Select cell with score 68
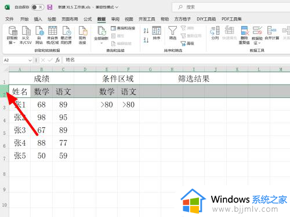This screenshot has width=290, height=217. coord(41,104)
